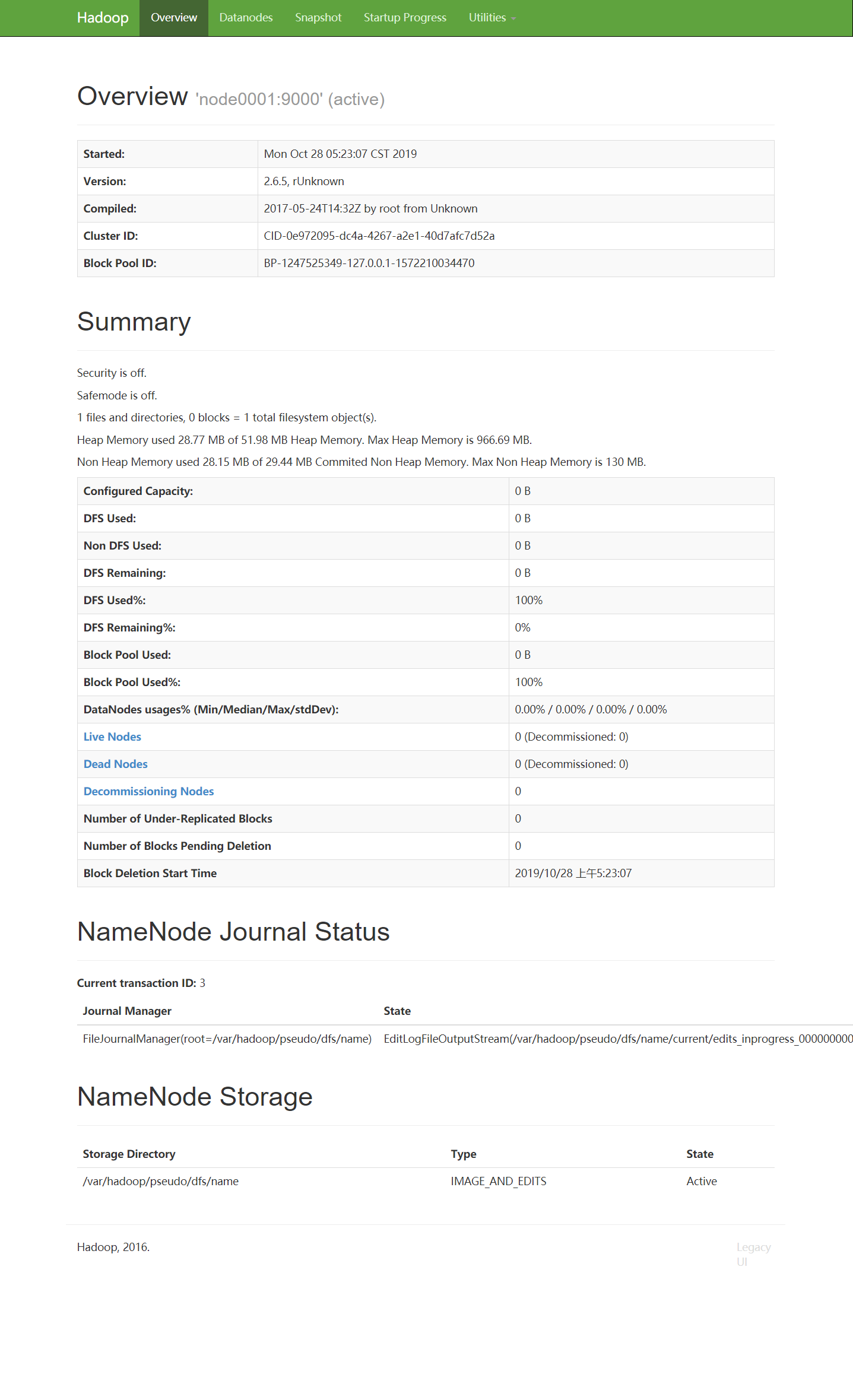Click the 'Non Heap Memory used 28.15 MB' line
The width and height of the screenshot is (853, 1400).
(x=362, y=462)
